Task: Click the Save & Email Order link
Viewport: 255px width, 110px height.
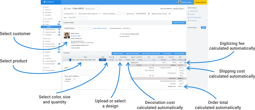Action: [196, 17]
